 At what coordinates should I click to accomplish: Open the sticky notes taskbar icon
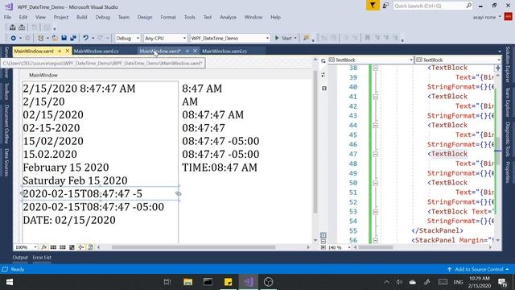(228, 282)
